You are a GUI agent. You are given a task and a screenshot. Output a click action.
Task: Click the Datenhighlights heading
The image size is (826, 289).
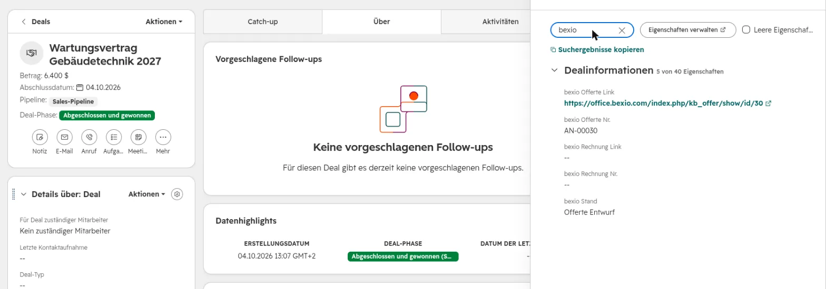(246, 221)
